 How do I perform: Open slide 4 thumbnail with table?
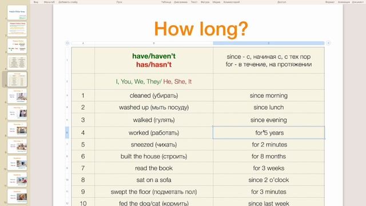(17, 62)
